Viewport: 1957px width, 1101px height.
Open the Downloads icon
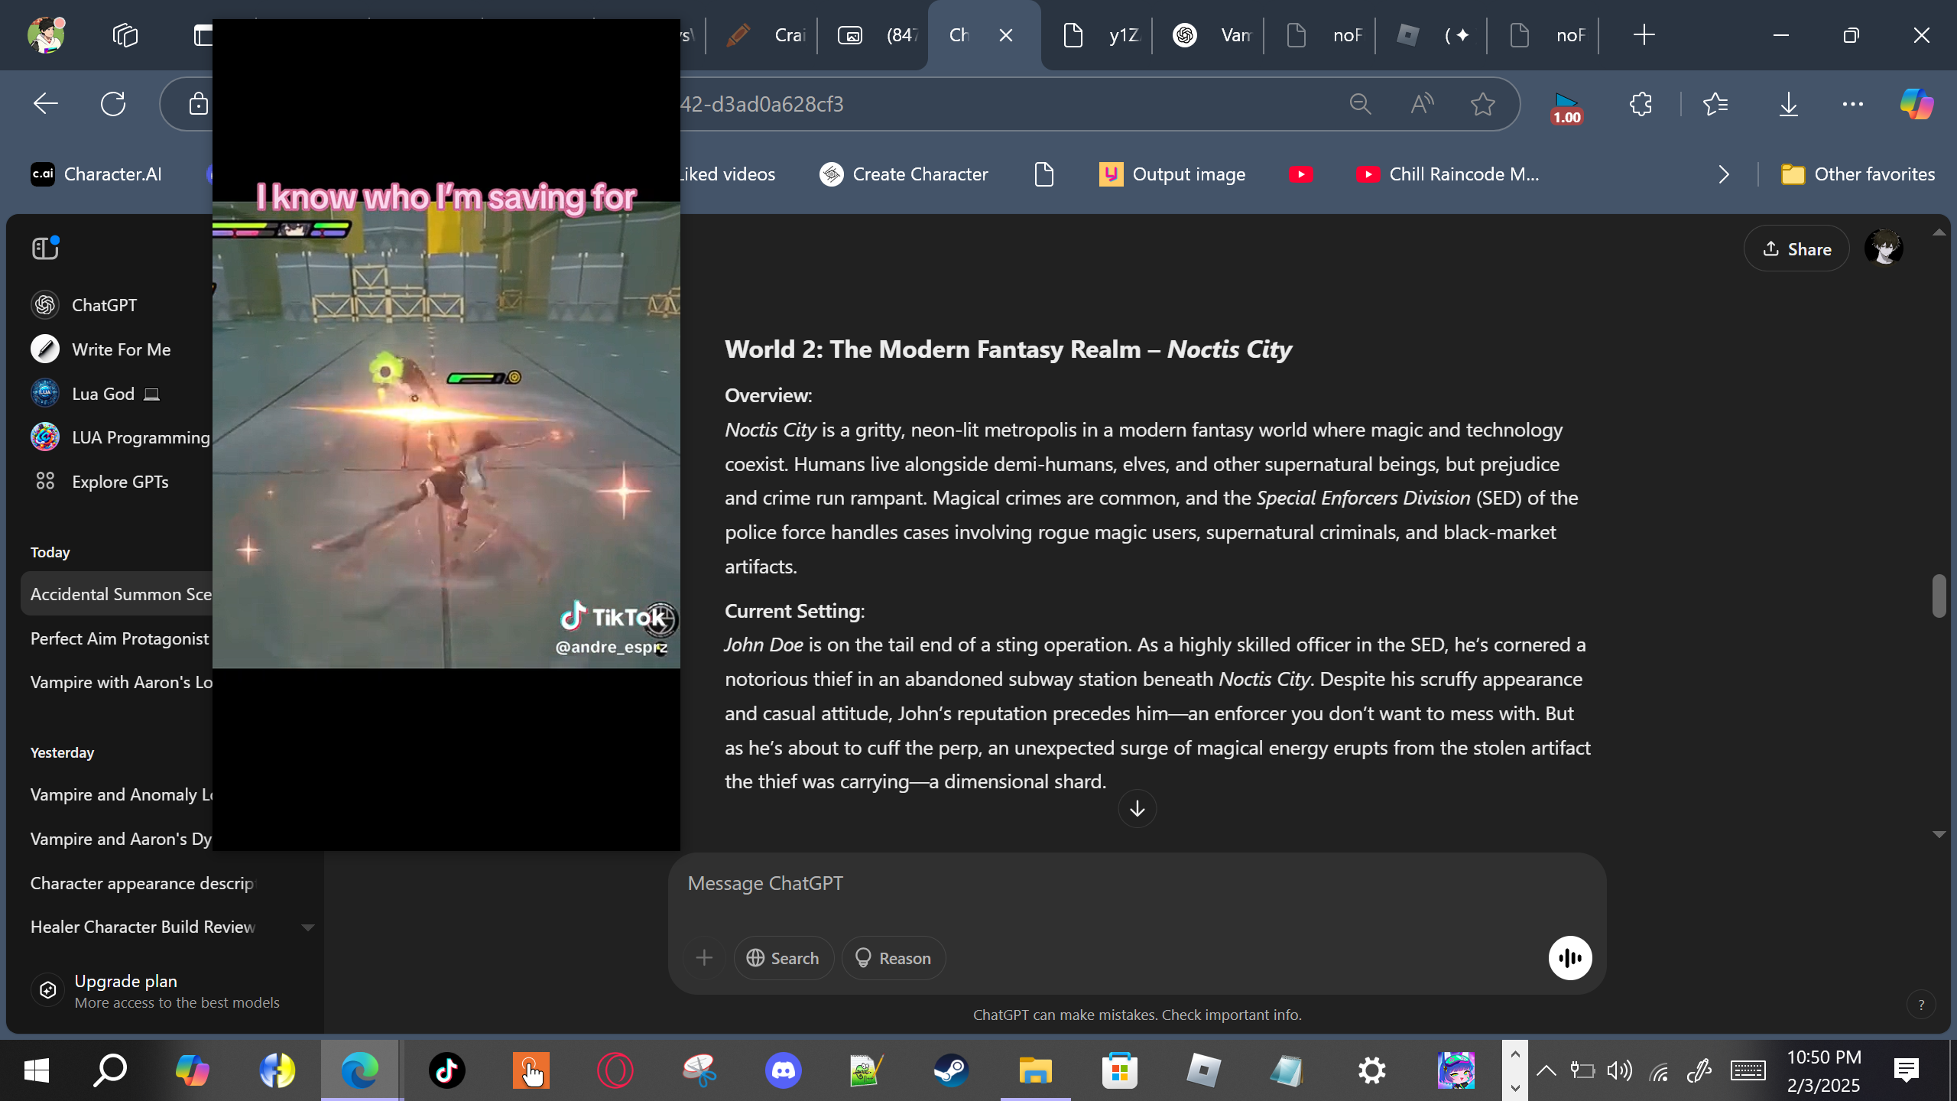(1788, 104)
